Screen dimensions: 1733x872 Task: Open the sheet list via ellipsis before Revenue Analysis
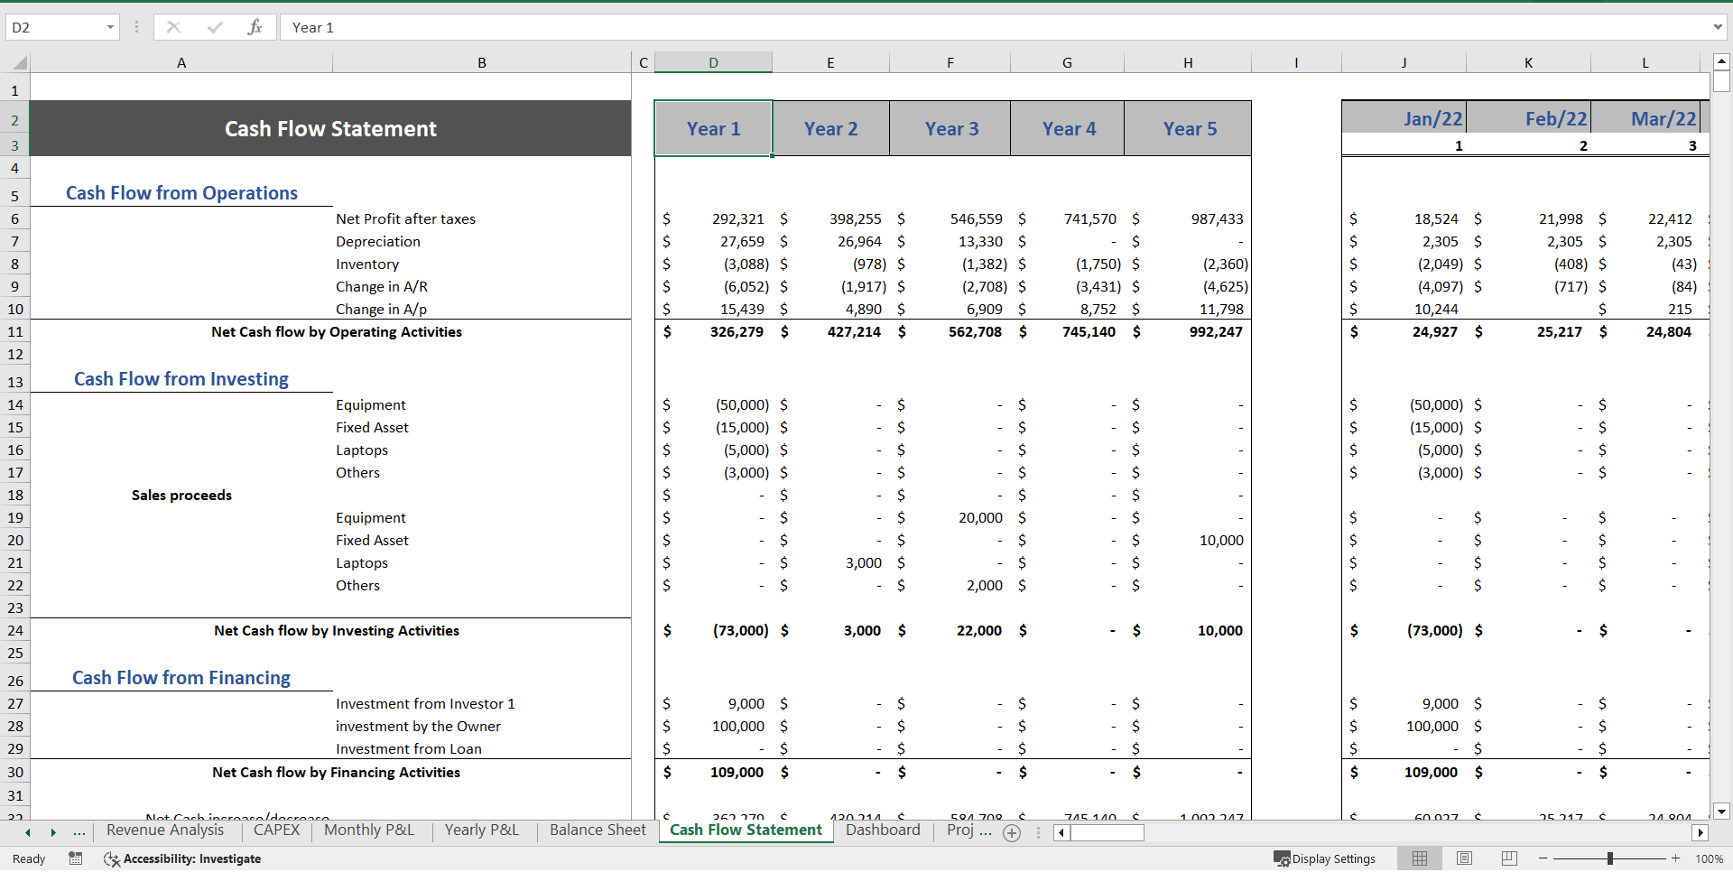(79, 832)
